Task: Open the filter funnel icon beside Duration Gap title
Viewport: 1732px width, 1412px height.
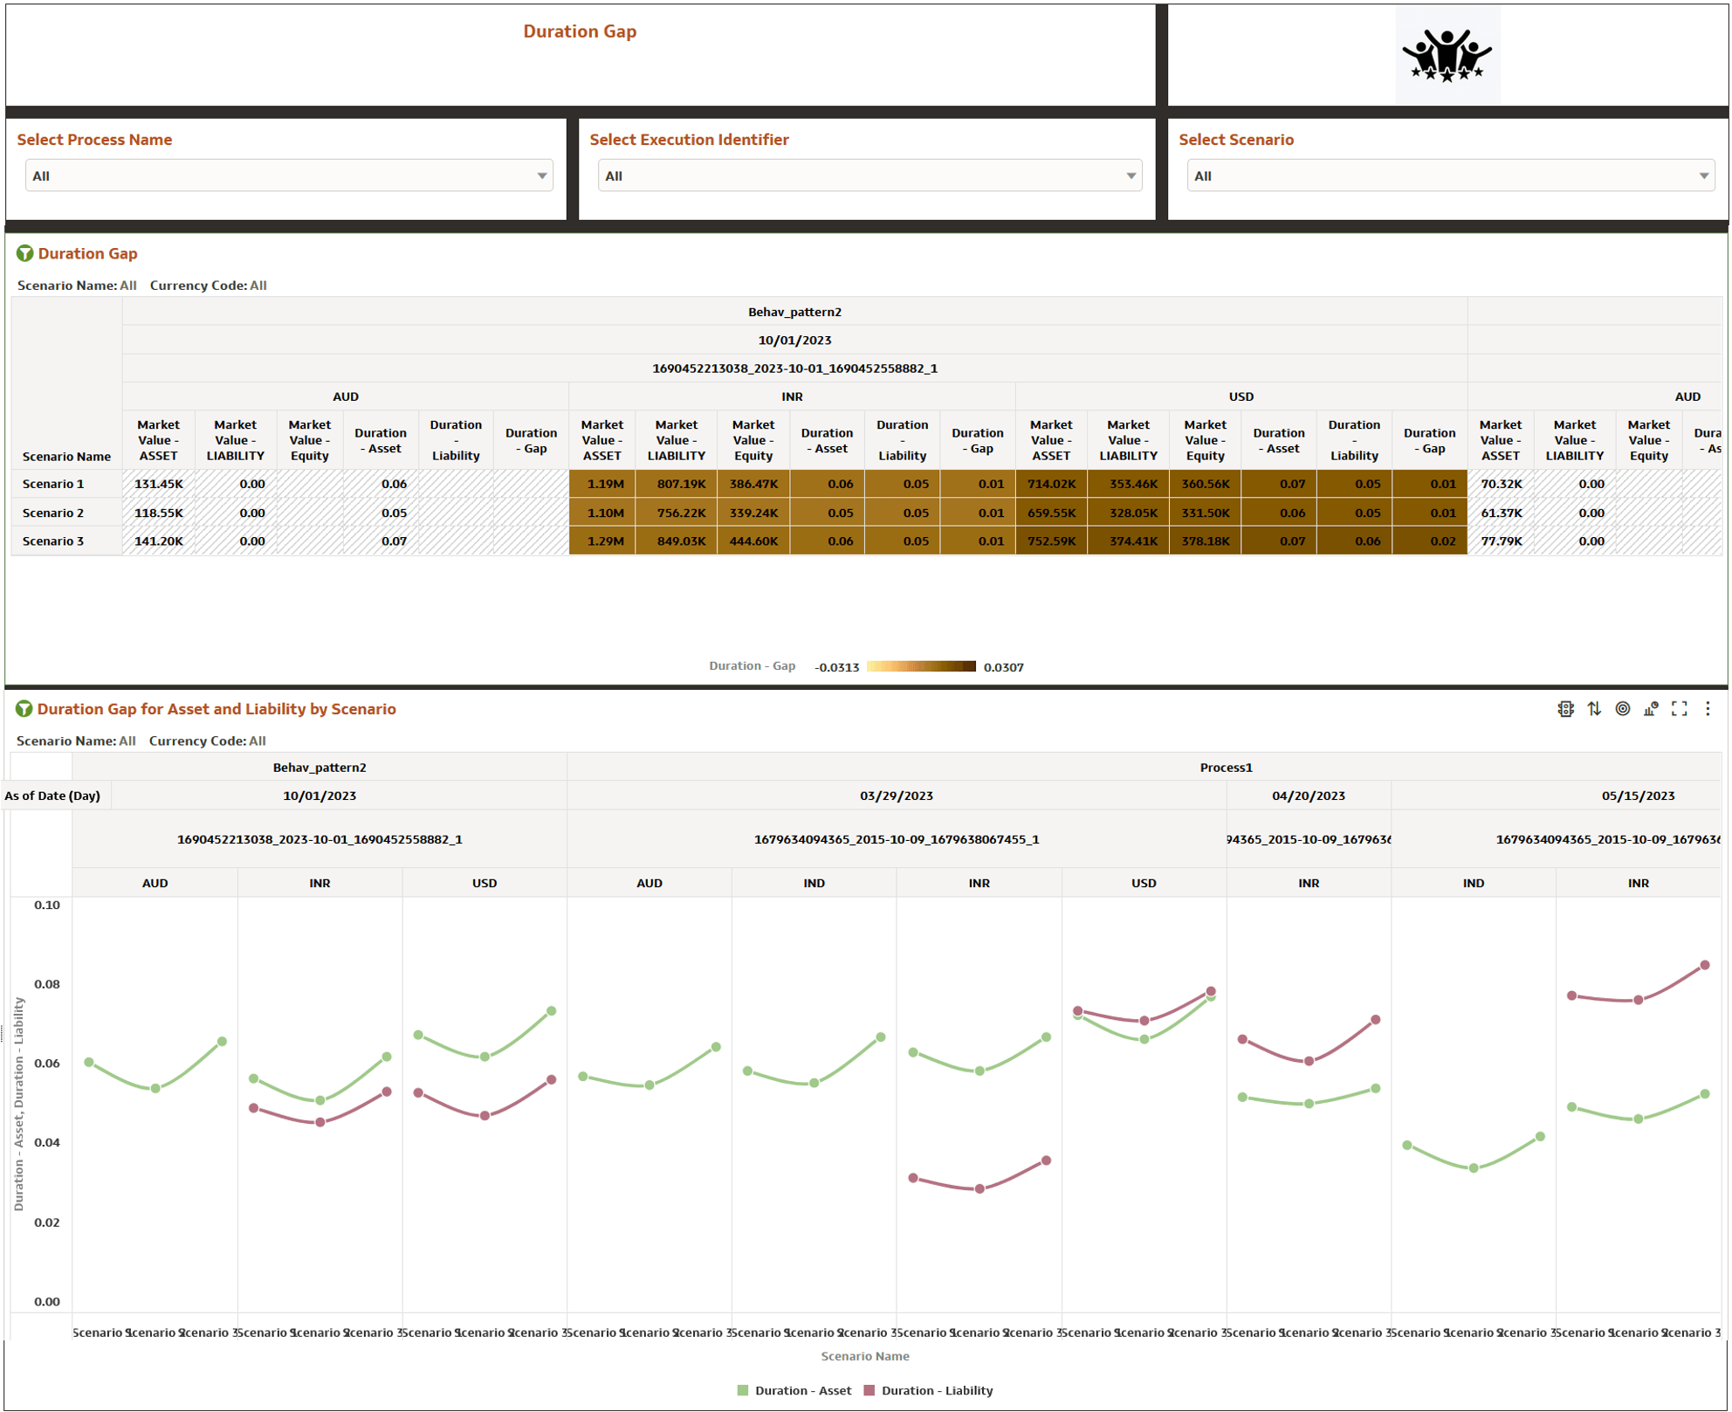Action: tap(25, 253)
